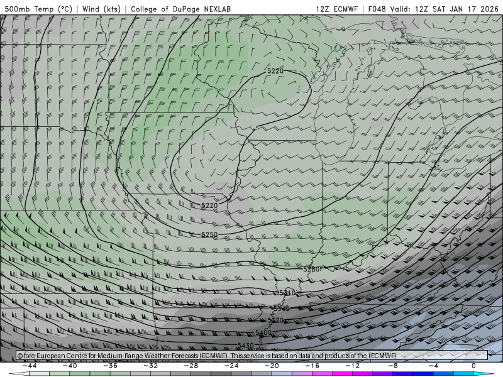This screenshot has width=503, height=377.
Task: Click the -28 color scale value
Action: coord(191,366)
